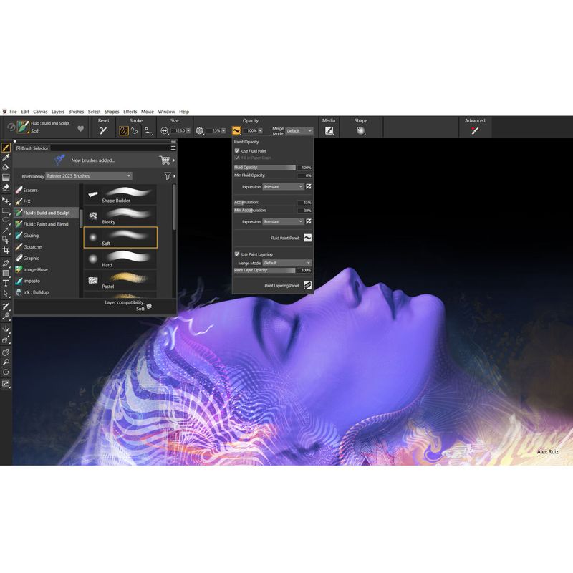
Task: Select the Pen shape tool
Action: [x=6, y=263]
